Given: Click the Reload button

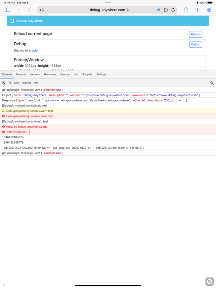Looking at the screenshot, I should [x=196, y=34].
